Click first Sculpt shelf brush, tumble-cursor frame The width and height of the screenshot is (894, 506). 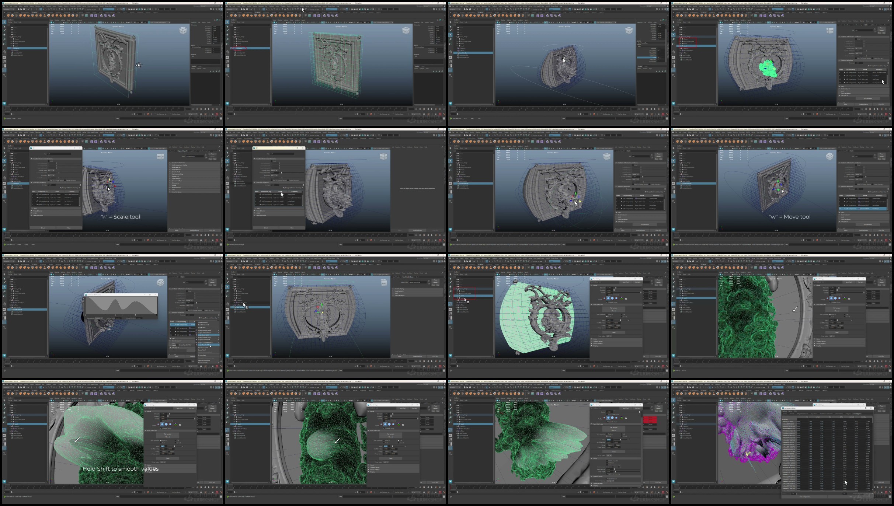point(8,15)
